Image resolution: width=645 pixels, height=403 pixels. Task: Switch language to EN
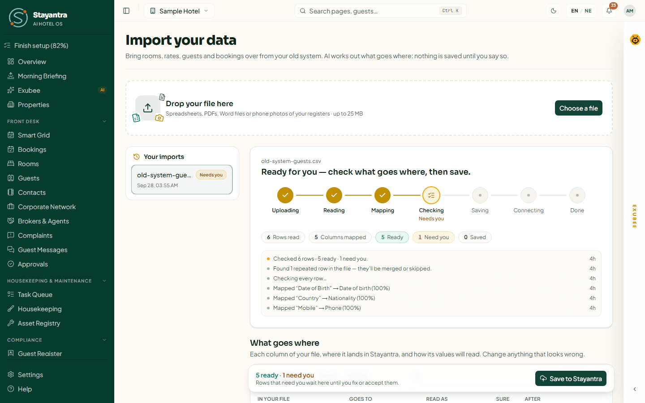(x=575, y=11)
